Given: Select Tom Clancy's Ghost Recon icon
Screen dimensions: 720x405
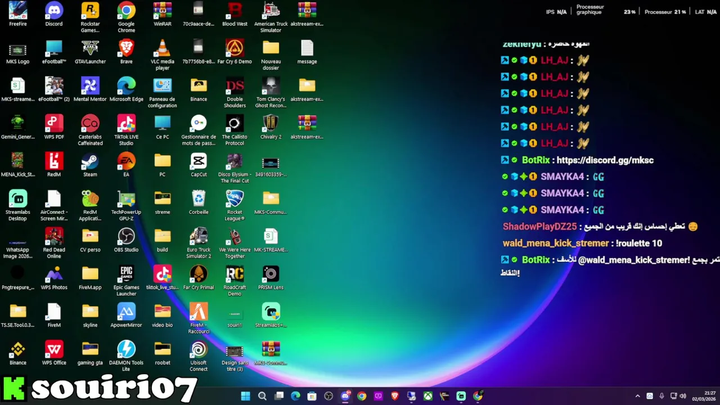Looking at the screenshot, I should click(x=271, y=92).
